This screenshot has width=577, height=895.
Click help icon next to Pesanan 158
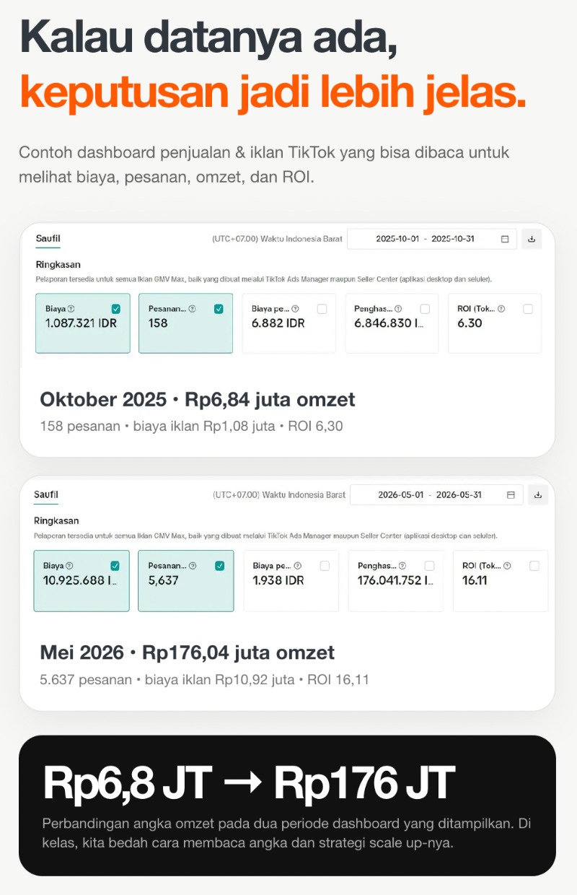[x=192, y=309]
